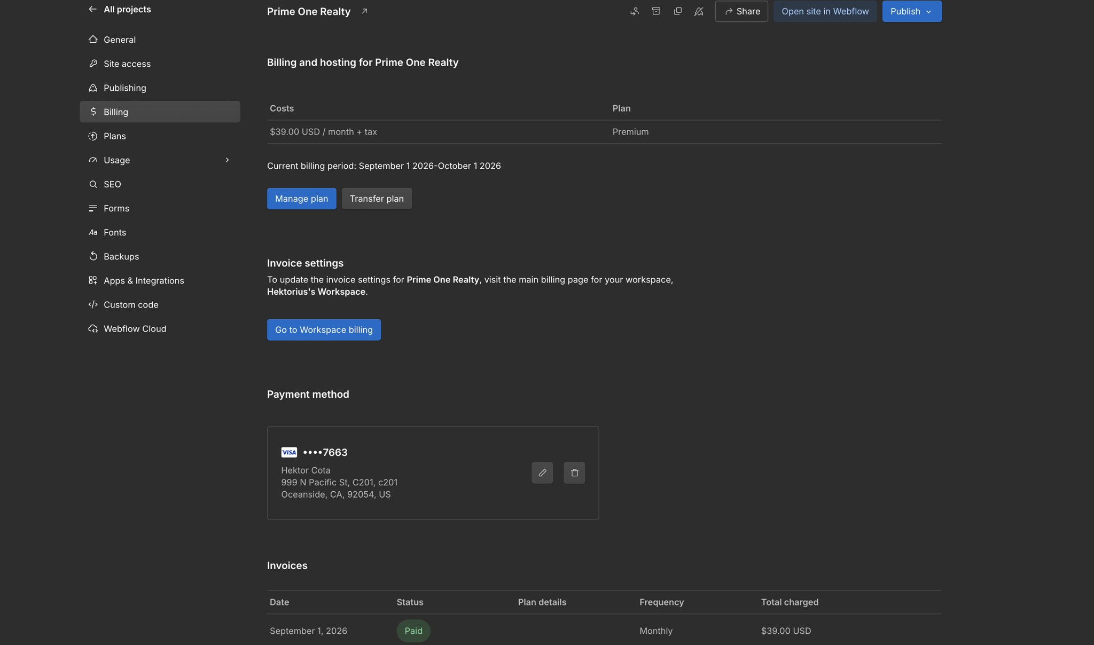
Task: Click the Invoice settings heading
Action: [x=305, y=263]
